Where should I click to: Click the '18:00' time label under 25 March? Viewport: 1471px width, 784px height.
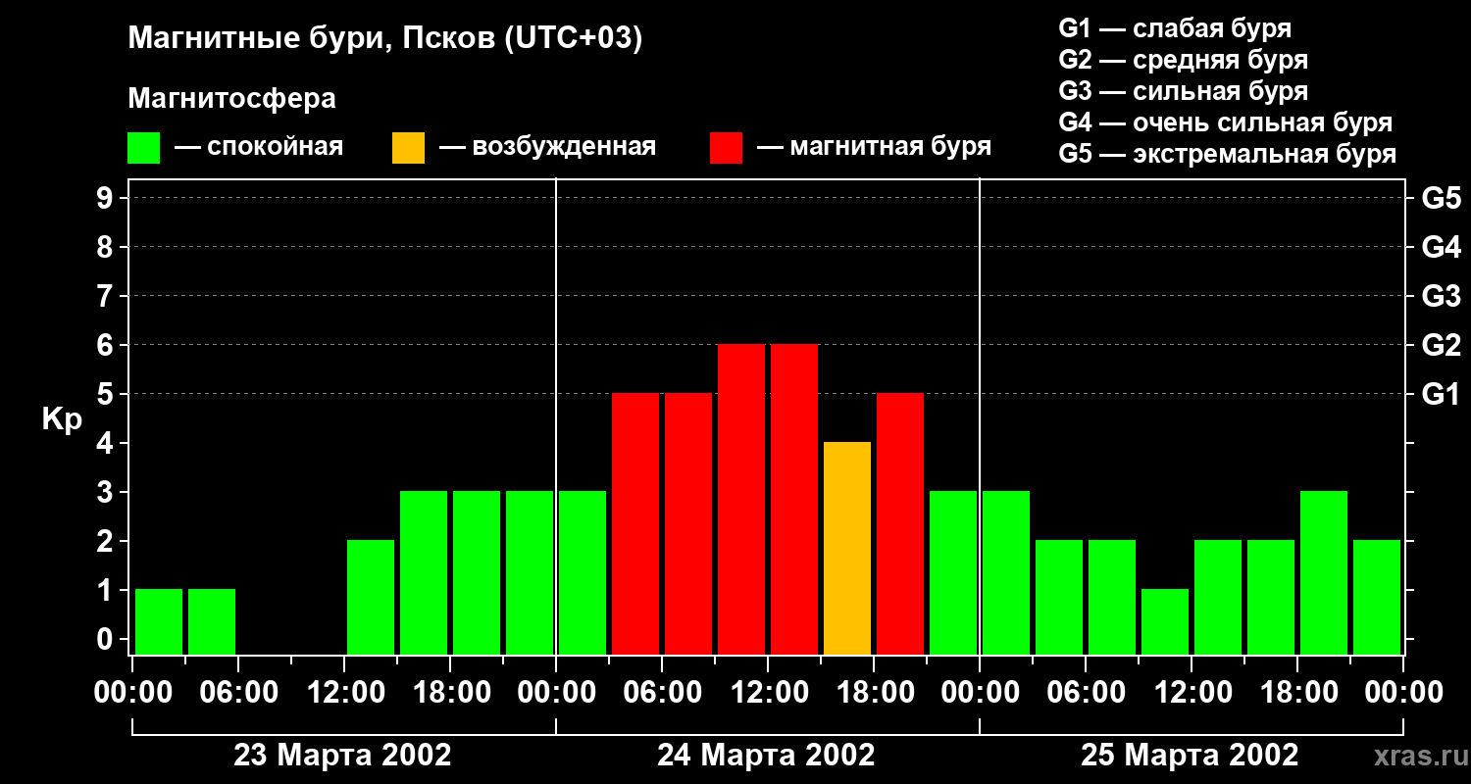pos(1297,693)
